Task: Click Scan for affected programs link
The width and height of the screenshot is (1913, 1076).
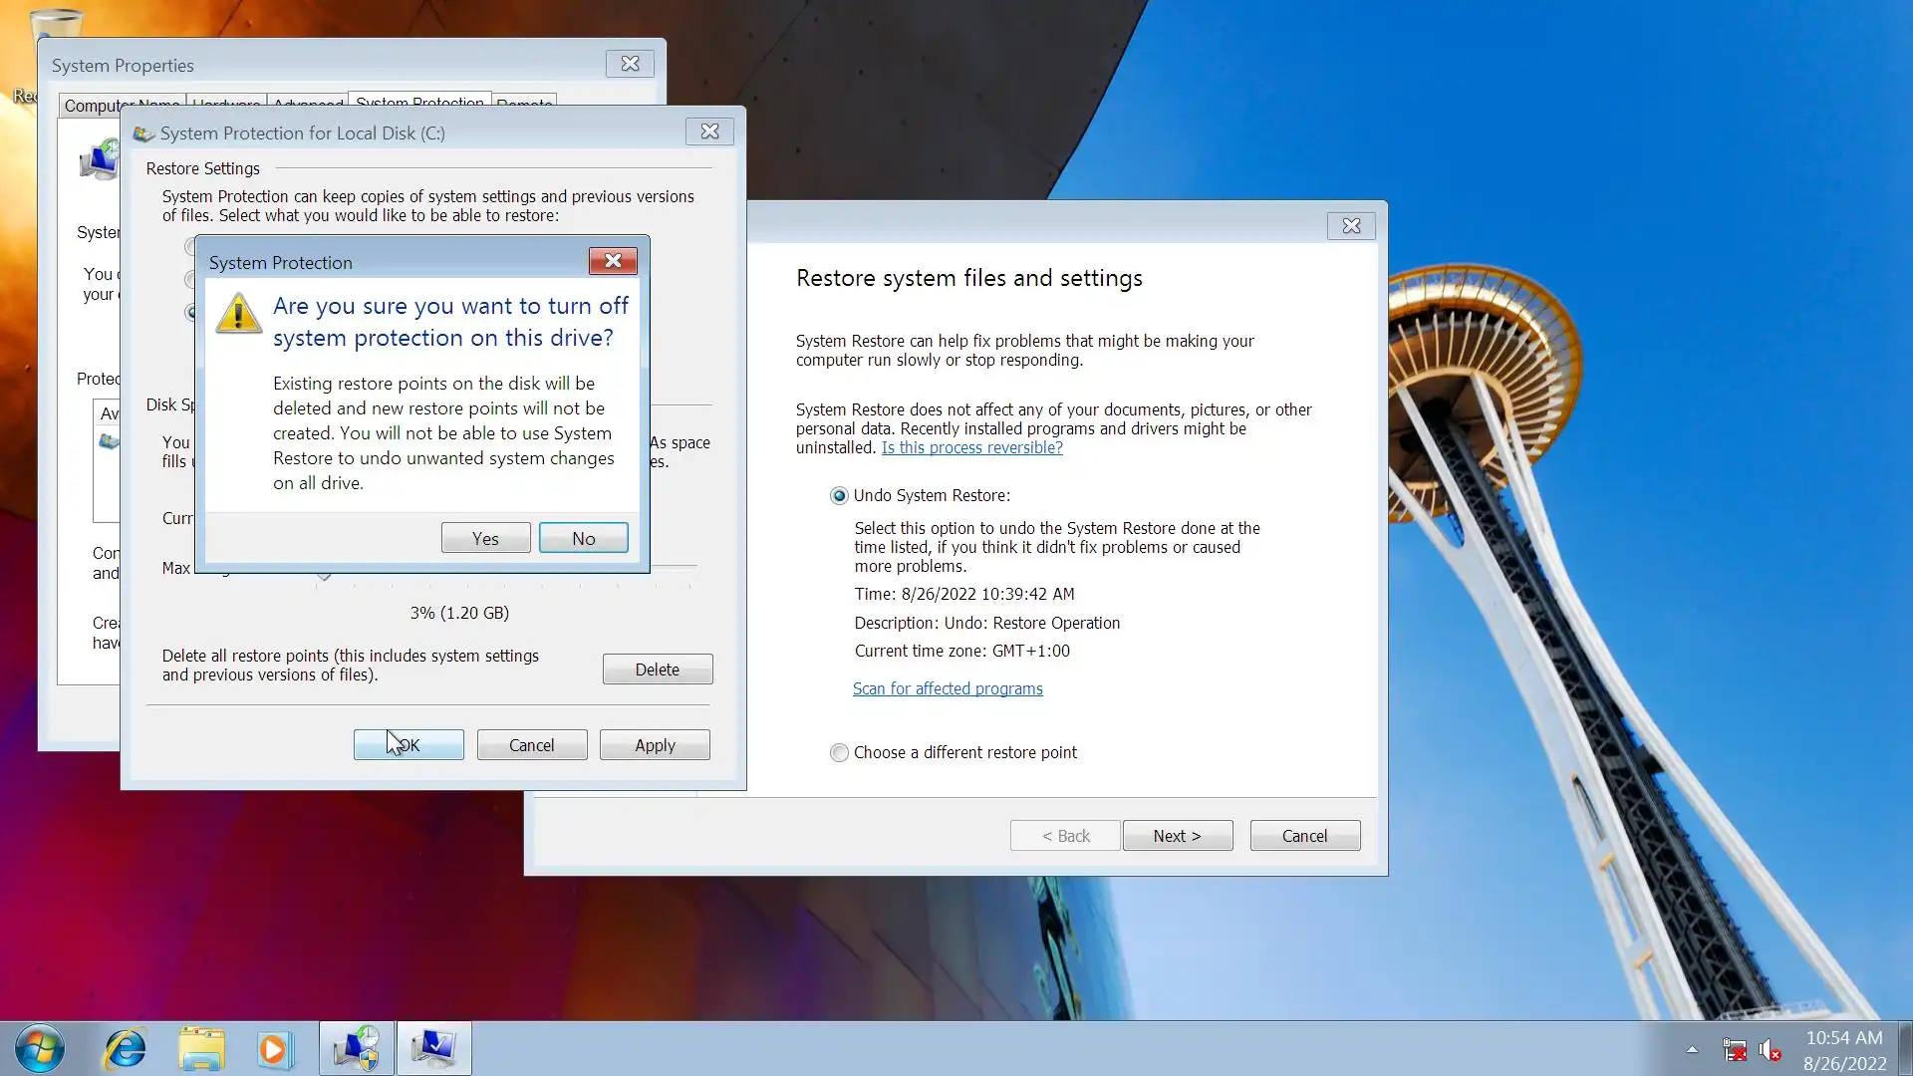Action: (947, 689)
